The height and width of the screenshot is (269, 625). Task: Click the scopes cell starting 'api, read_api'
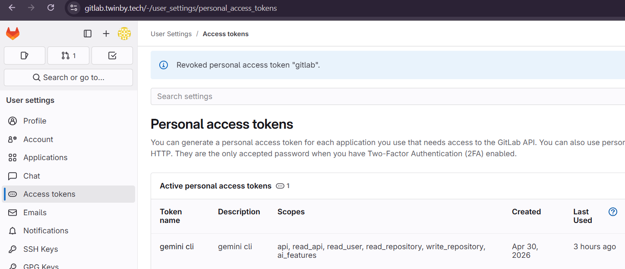(x=382, y=251)
